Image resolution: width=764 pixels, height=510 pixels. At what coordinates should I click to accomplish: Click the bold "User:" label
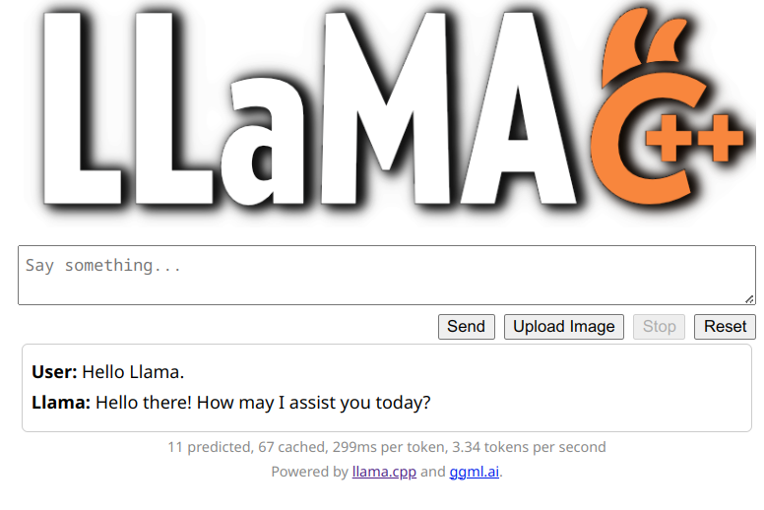[54, 372]
